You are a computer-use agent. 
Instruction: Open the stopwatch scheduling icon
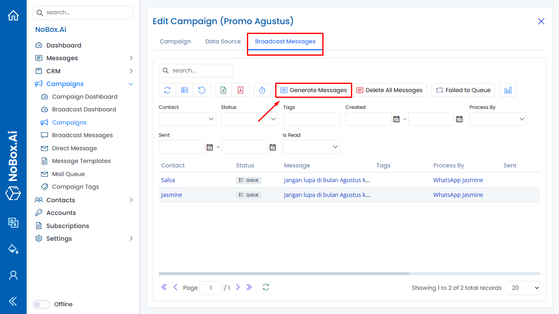click(262, 90)
